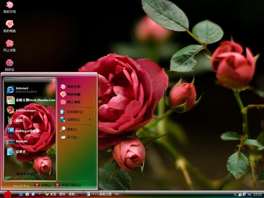Click the 23:22 taskbar clock
The width and height of the screenshot is (264, 198).
coord(257,194)
